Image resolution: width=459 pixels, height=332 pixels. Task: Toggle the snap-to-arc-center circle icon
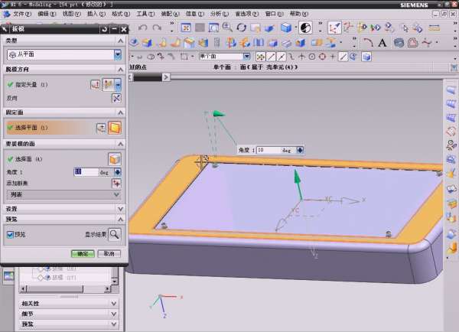[x=311, y=56]
